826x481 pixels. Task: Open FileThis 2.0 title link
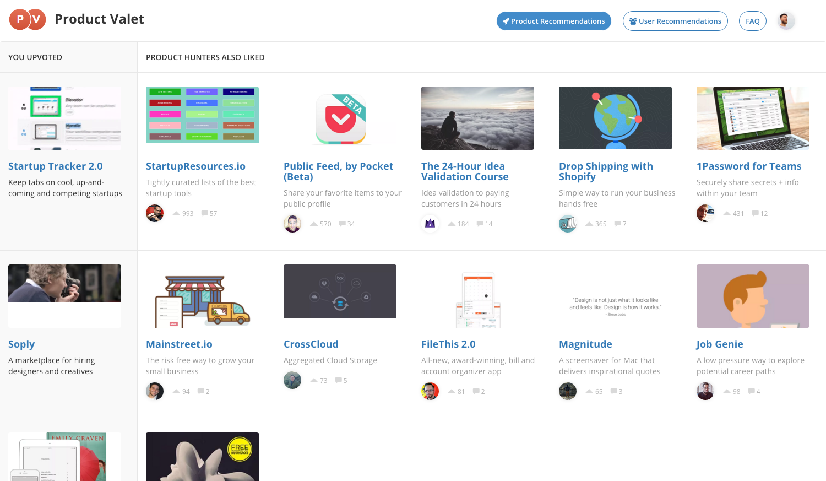point(448,344)
